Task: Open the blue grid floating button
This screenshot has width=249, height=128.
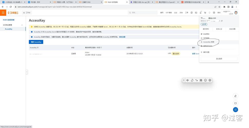Action: pyautogui.click(x=235, y=110)
